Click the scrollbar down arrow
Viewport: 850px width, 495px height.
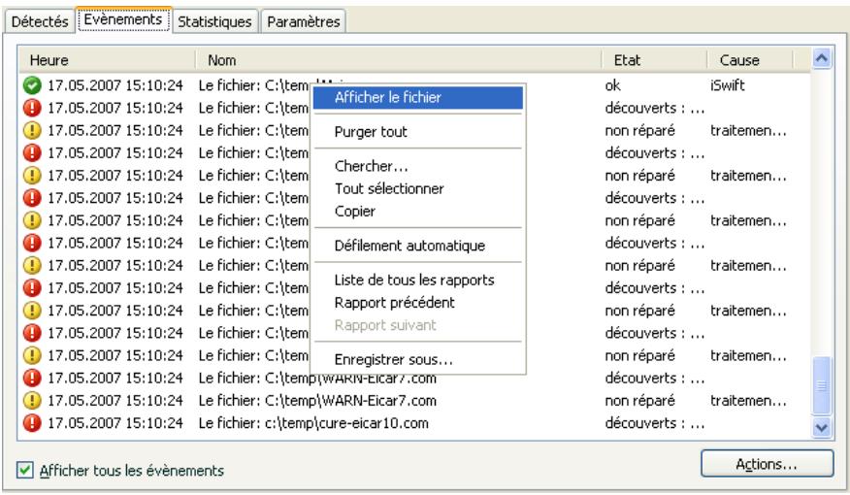(x=822, y=428)
